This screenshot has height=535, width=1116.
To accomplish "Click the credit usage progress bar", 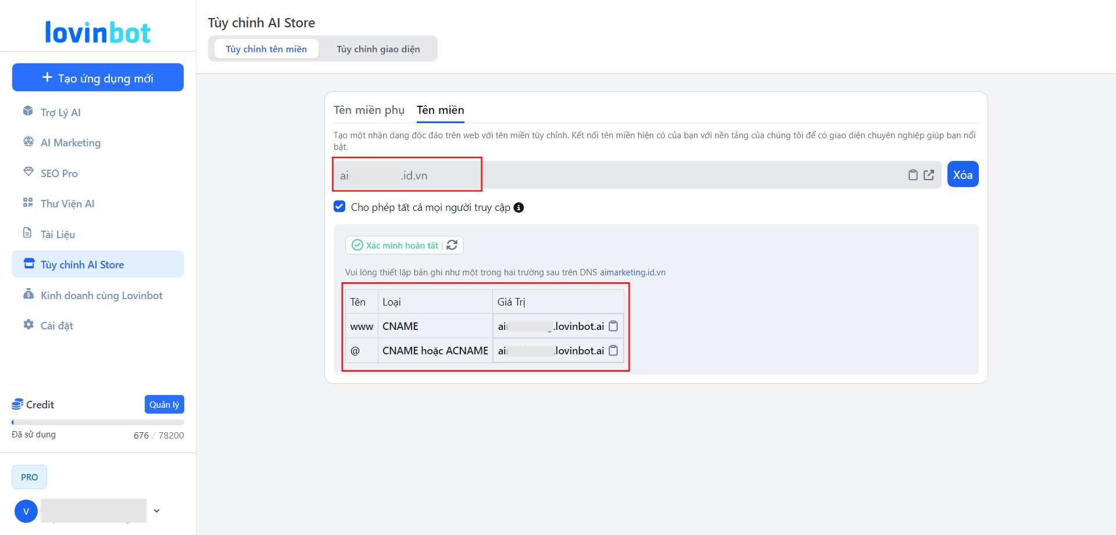I will [98, 422].
